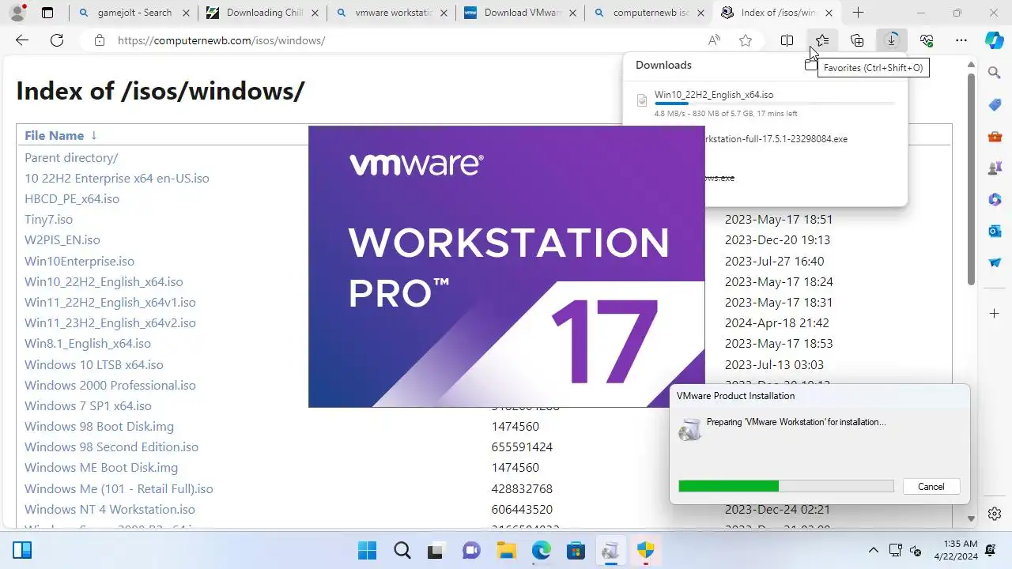Open File Explorer from taskbar

(x=506, y=551)
